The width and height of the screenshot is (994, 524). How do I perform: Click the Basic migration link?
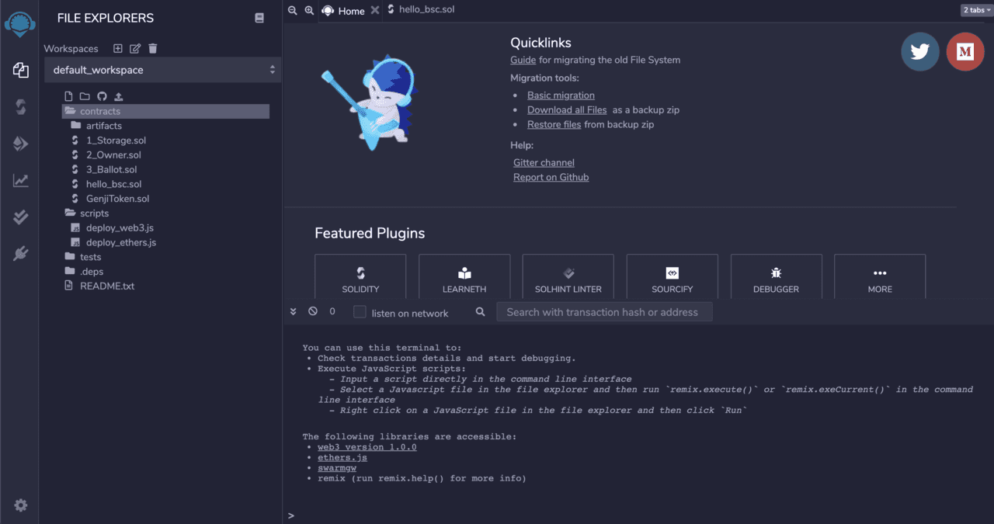(561, 95)
